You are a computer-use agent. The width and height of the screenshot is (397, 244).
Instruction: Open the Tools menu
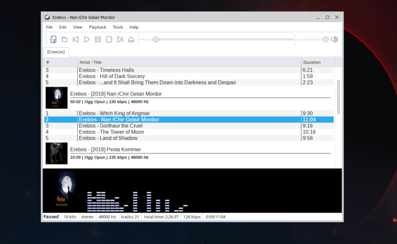pos(117,27)
